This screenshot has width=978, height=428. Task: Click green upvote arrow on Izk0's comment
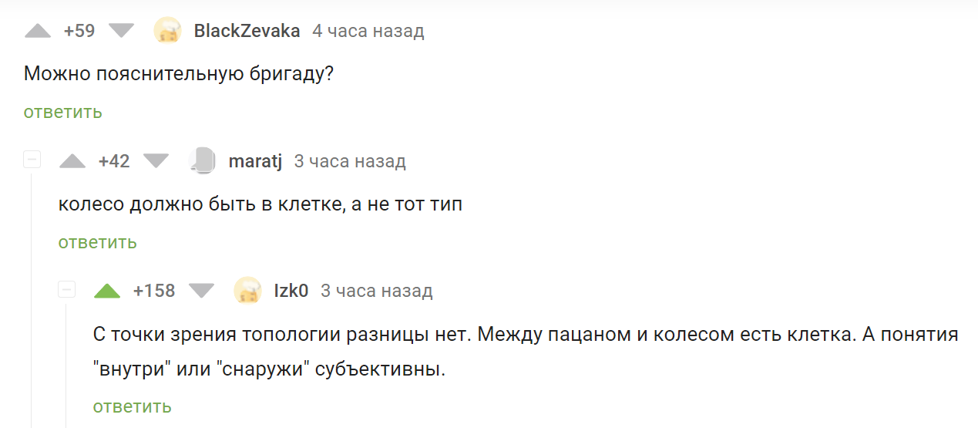click(x=107, y=291)
